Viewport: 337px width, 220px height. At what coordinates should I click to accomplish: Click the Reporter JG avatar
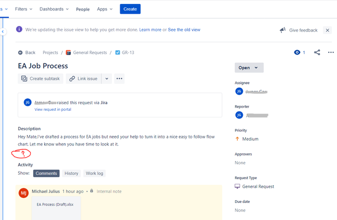[239, 115]
